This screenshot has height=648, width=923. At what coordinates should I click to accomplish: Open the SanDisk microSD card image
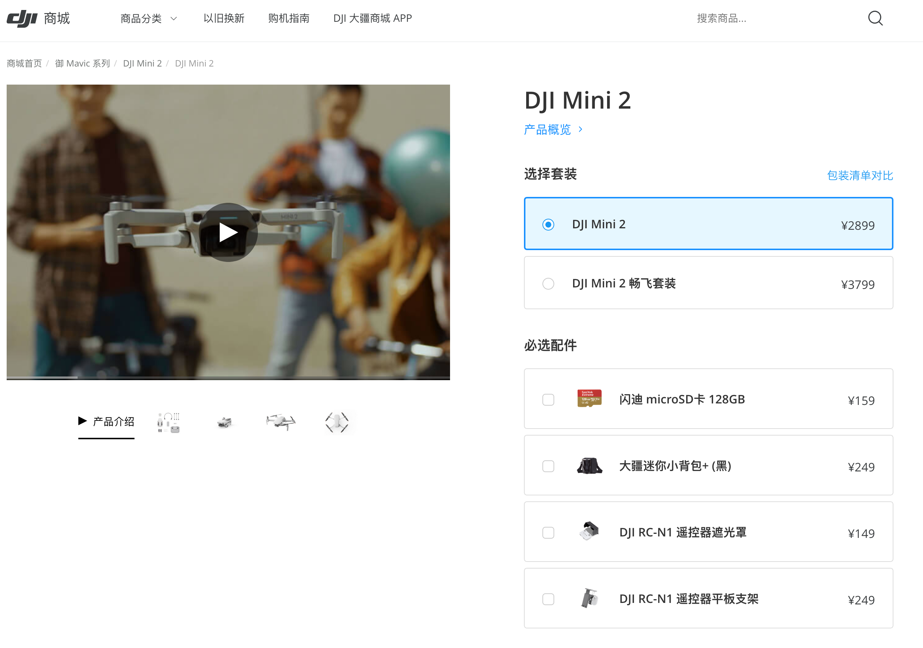click(589, 398)
